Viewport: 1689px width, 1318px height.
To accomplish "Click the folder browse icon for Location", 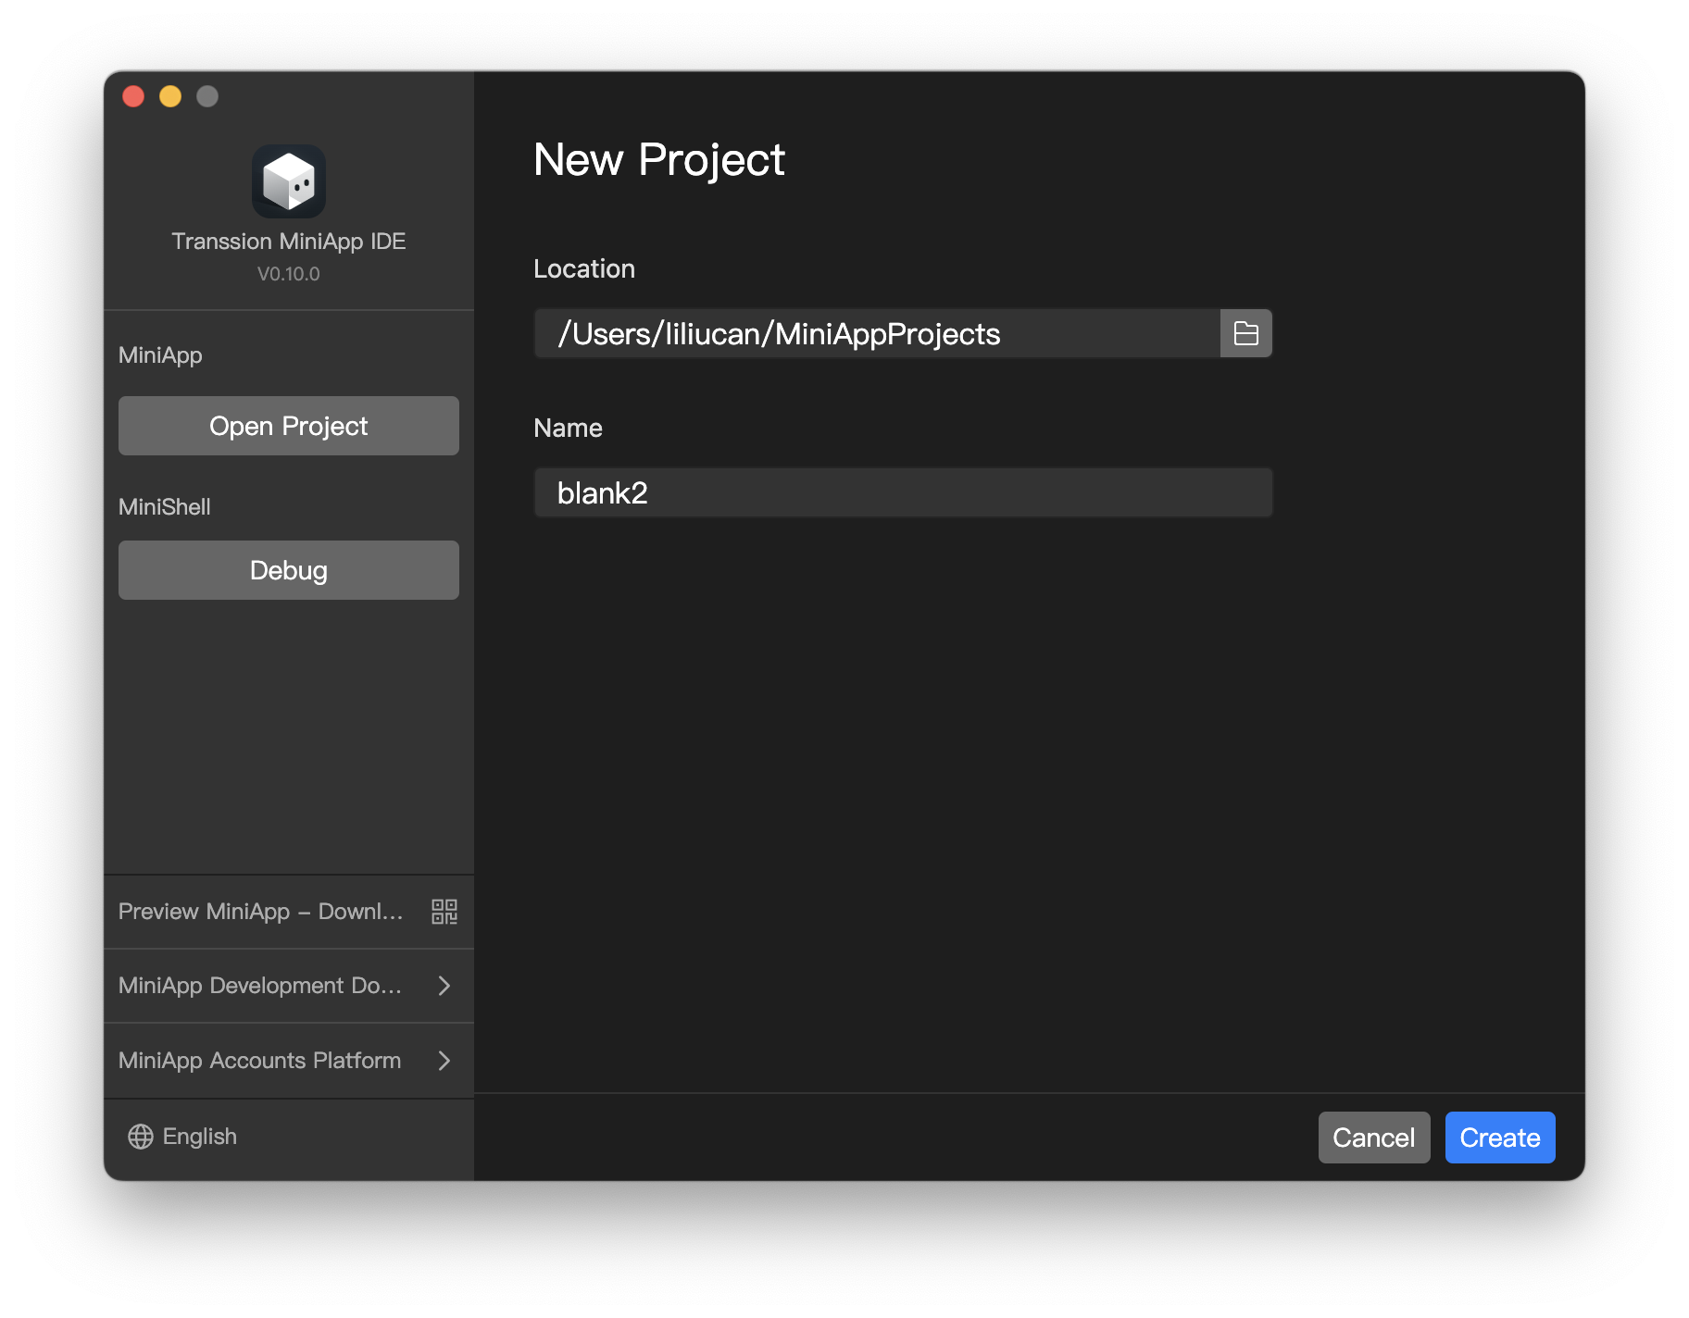I will click(1245, 333).
